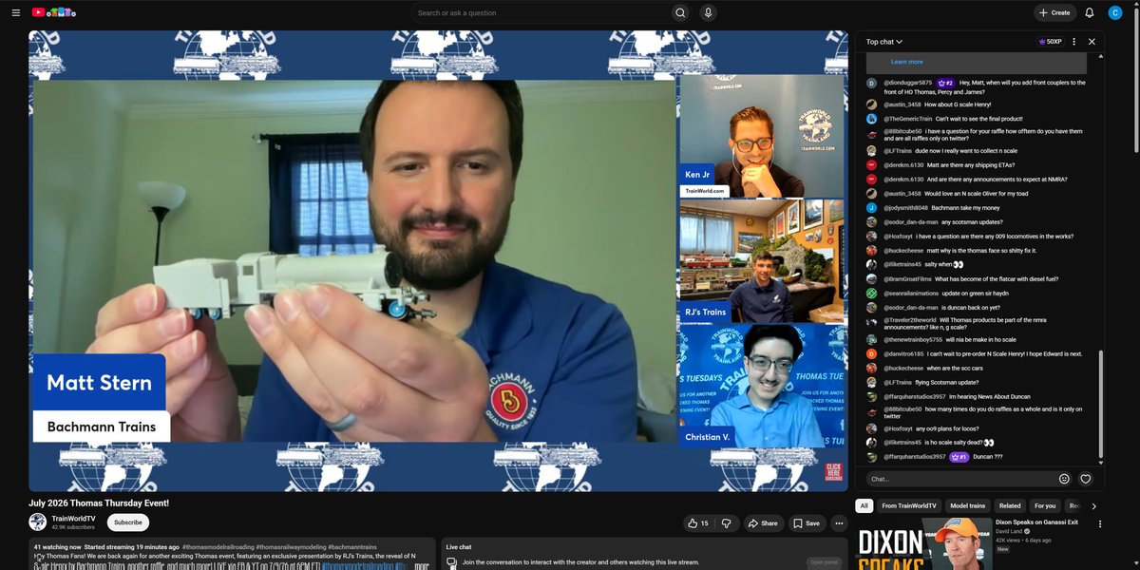Click the Live chat section icon below video
The image size is (1140, 570).
pos(451,563)
